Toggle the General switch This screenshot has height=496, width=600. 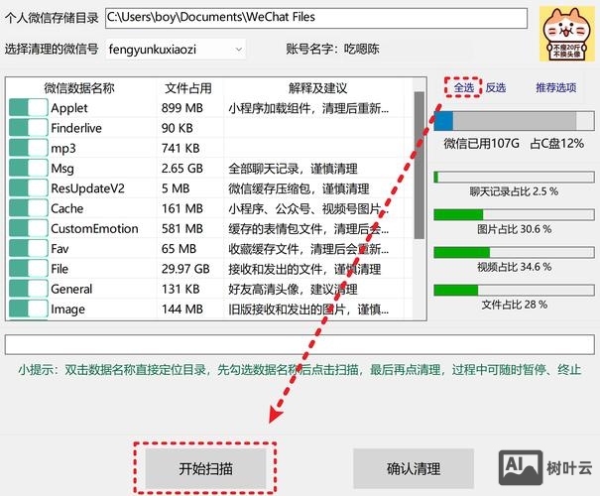point(29,289)
